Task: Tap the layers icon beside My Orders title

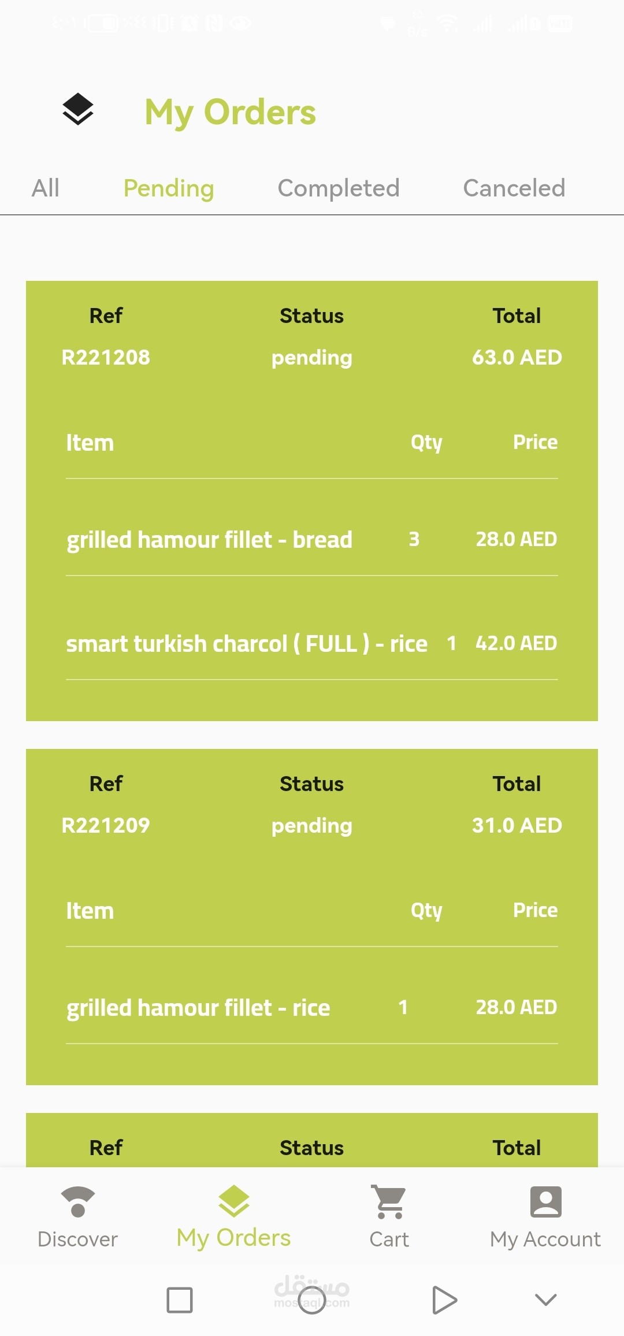Action: [x=78, y=109]
